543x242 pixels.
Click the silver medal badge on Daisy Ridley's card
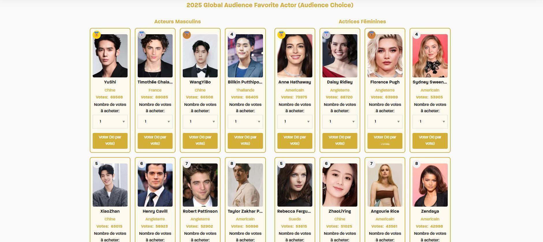click(326, 35)
